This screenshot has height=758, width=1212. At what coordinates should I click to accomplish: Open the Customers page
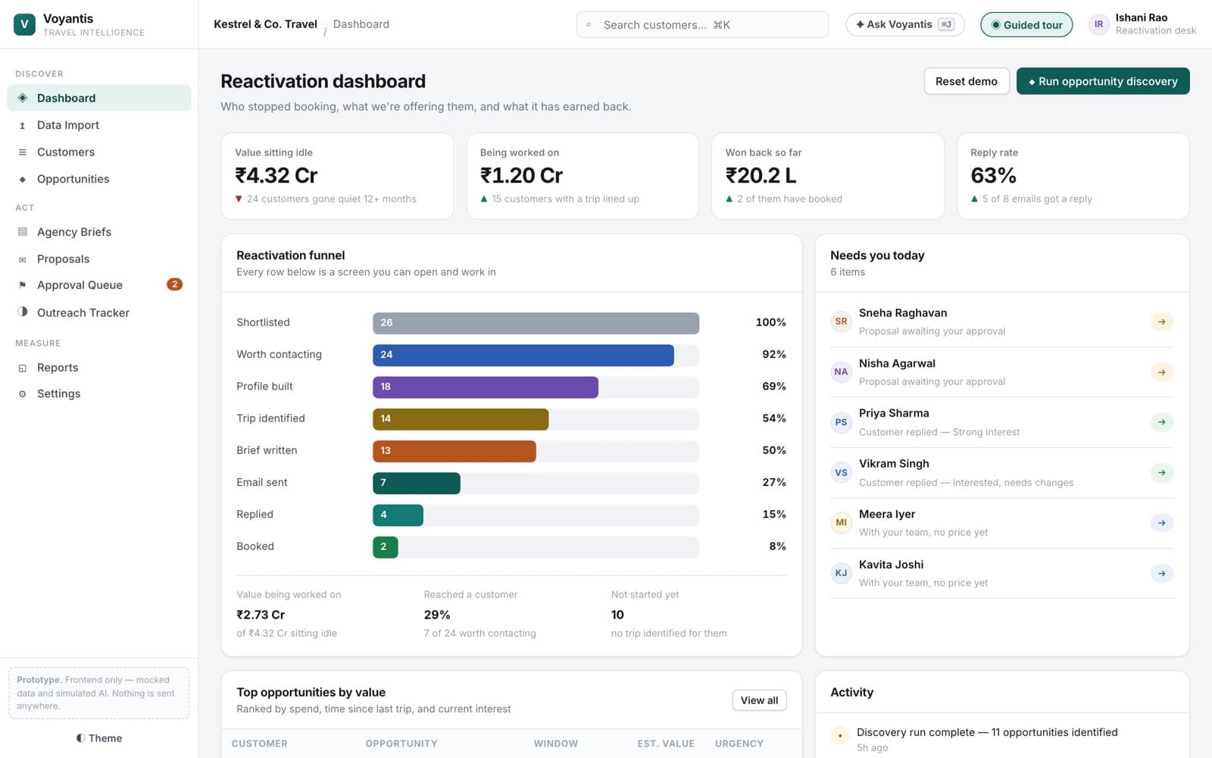click(x=99, y=152)
